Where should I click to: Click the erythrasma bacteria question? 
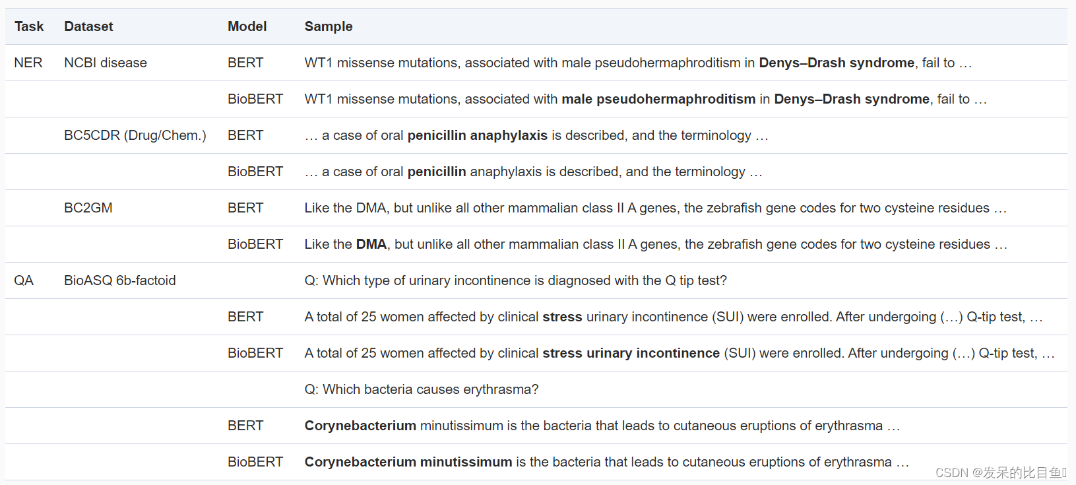(x=422, y=389)
